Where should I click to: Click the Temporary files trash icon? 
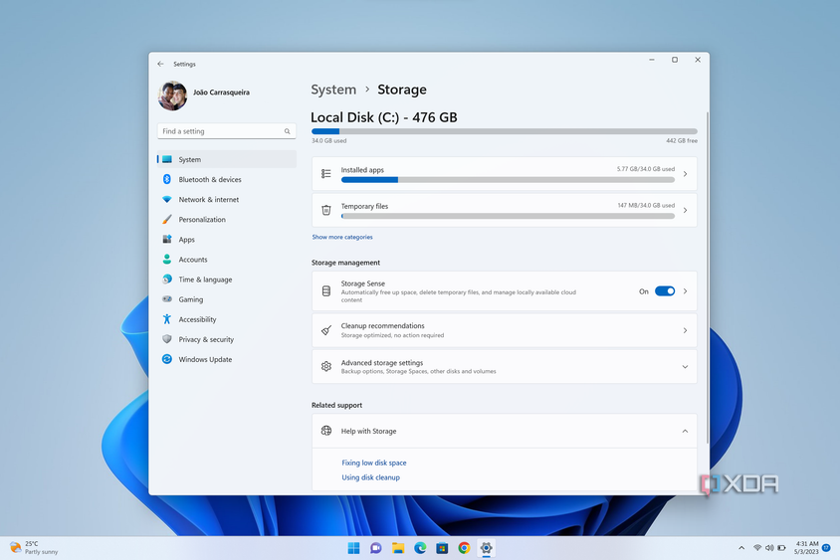click(325, 210)
